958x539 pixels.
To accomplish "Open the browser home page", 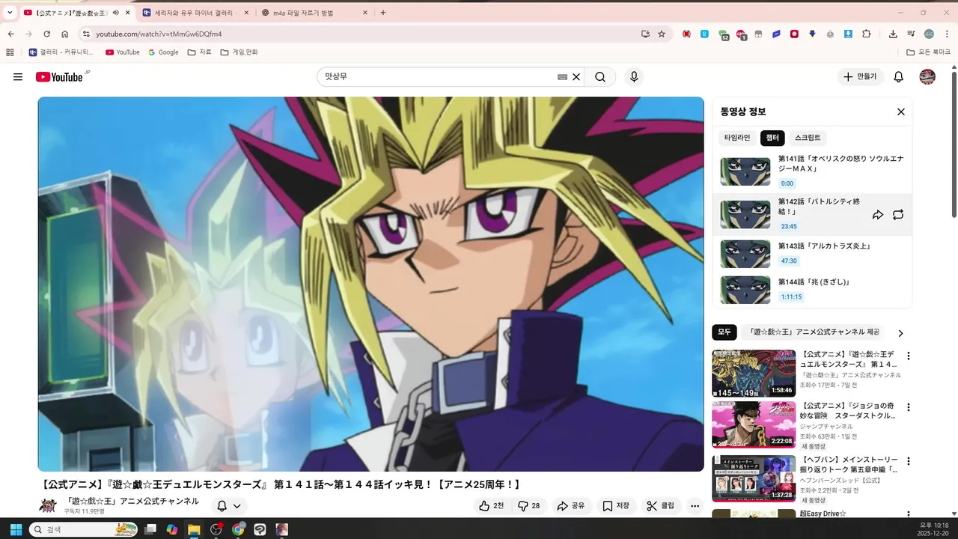I will tap(65, 34).
